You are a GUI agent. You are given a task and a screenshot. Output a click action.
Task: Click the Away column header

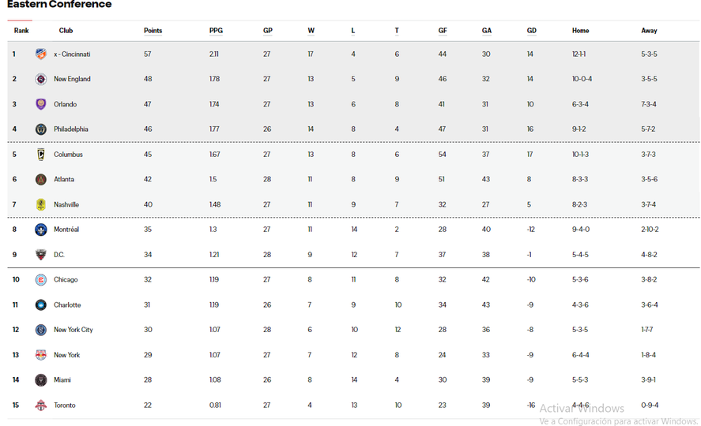coord(649,31)
